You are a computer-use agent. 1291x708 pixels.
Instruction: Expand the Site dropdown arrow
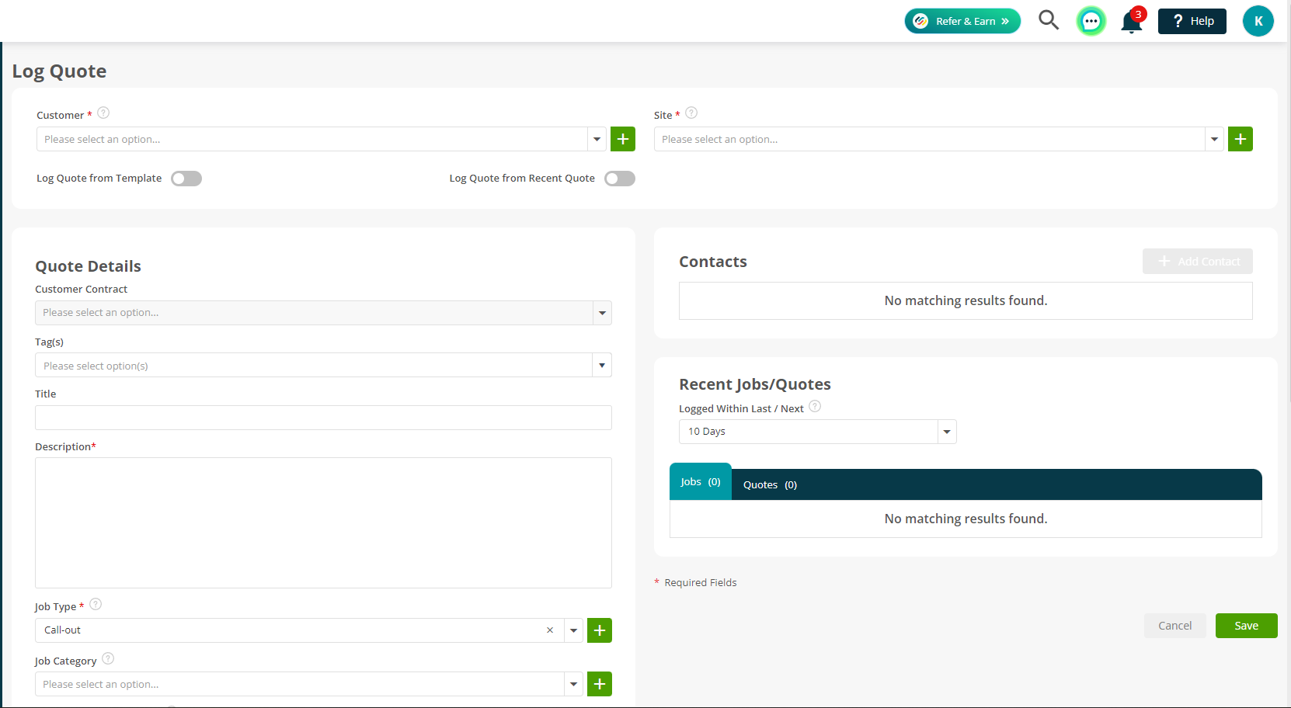pos(1214,139)
